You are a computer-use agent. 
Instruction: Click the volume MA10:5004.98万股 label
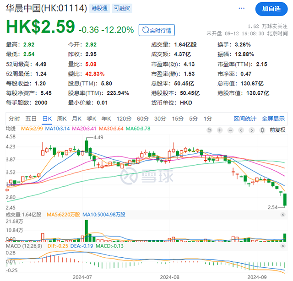(x=104, y=215)
